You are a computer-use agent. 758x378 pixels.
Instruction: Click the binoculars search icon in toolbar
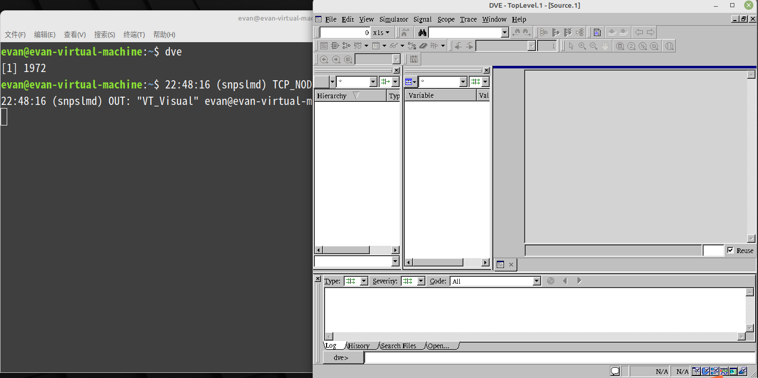(422, 32)
